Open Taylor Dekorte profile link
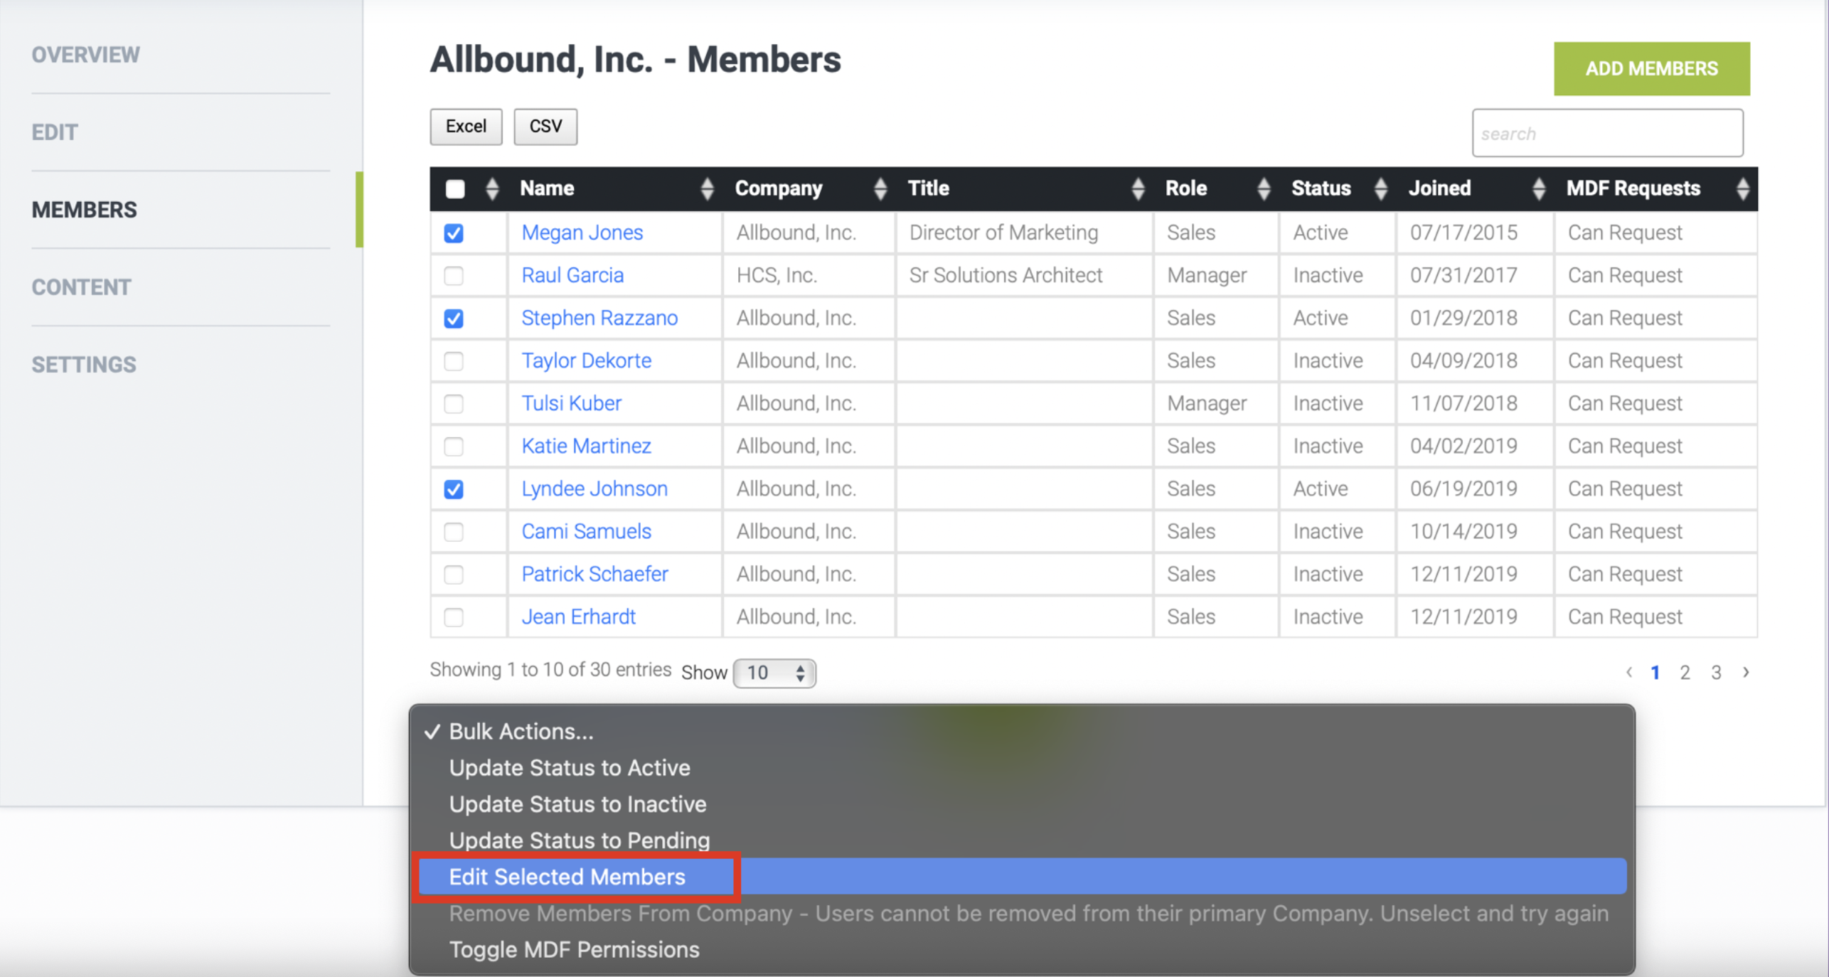Image resolution: width=1829 pixels, height=977 pixels. pos(586,361)
